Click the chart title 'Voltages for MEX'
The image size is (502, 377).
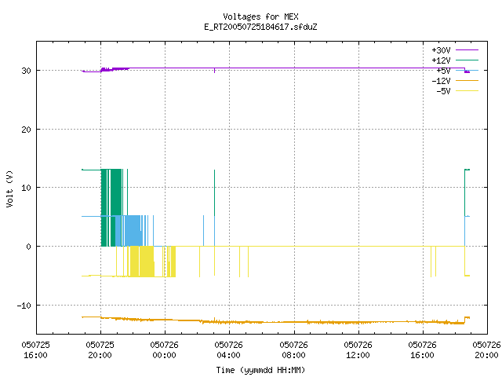point(260,16)
